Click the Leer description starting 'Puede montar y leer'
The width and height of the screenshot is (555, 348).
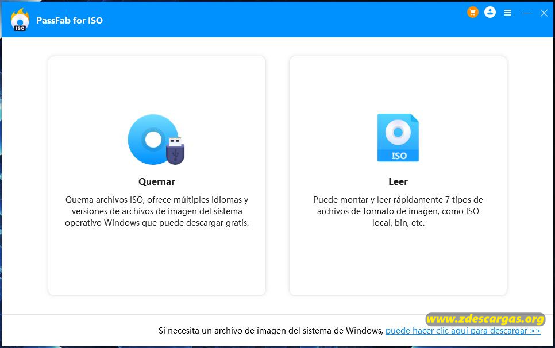click(x=398, y=211)
